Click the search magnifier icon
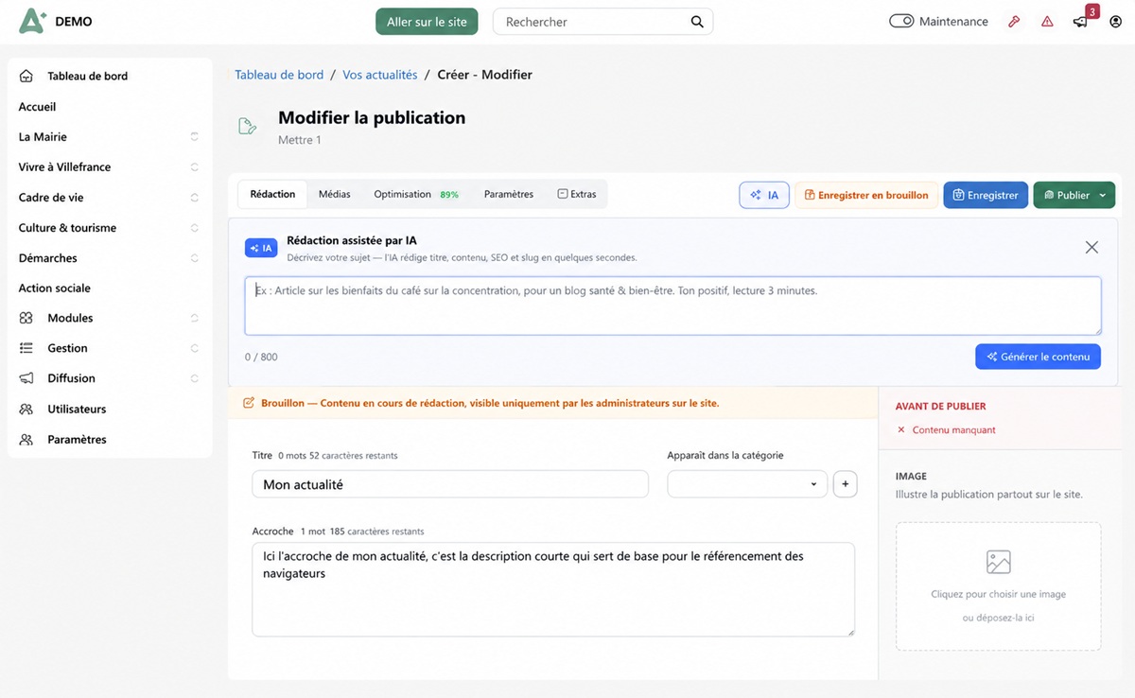Image resolution: width=1135 pixels, height=698 pixels. (697, 22)
